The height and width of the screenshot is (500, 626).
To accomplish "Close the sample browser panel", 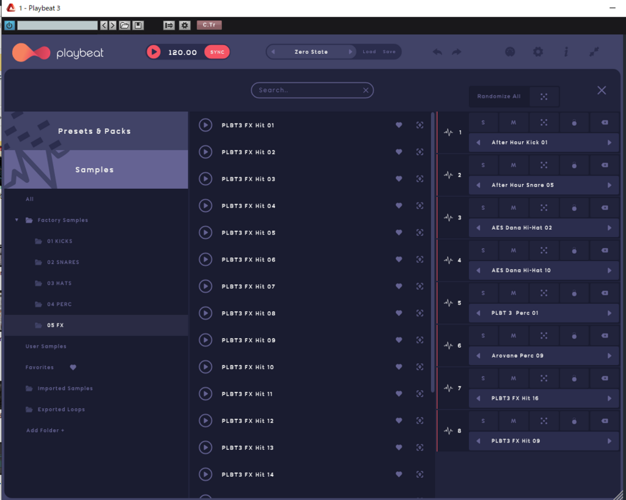I will (x=602, y=90).
